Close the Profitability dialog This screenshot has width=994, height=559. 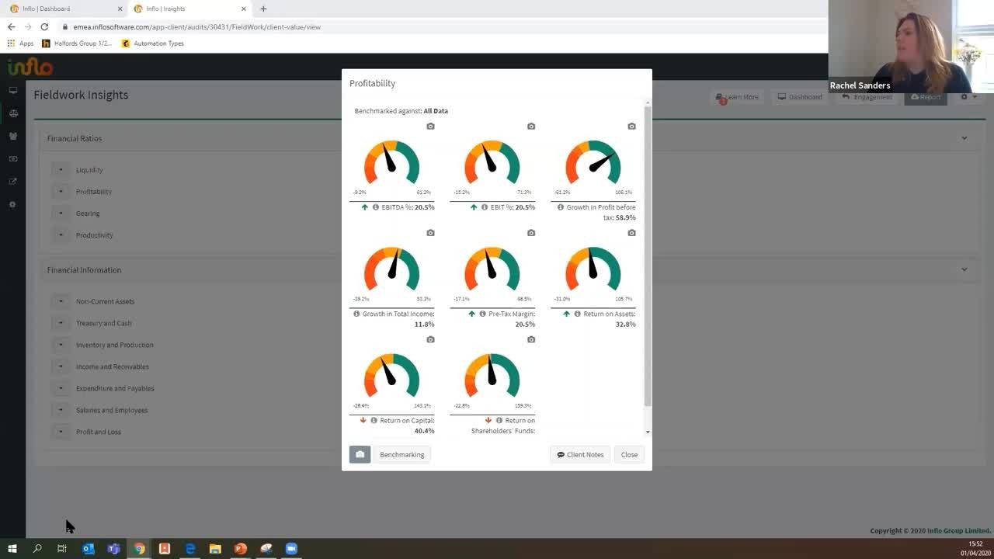click(x=629, y=455)
